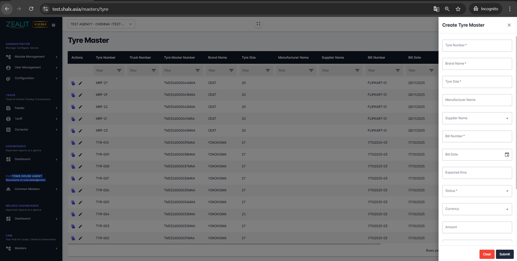Image resolution: width=517 pixels, height=261 pixels.
Task: Click the copy icon for row MRF-27
Action: pyautogui.click(x=73, y=83)
